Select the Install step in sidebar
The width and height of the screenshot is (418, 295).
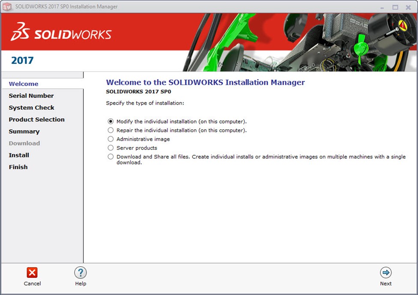pos(19,155)
